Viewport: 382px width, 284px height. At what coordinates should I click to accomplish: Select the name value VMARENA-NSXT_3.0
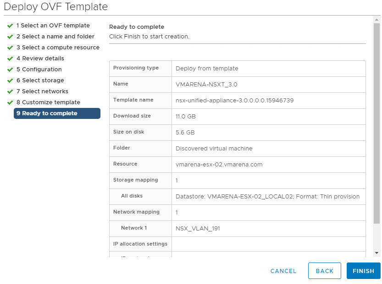pos(206,85)
